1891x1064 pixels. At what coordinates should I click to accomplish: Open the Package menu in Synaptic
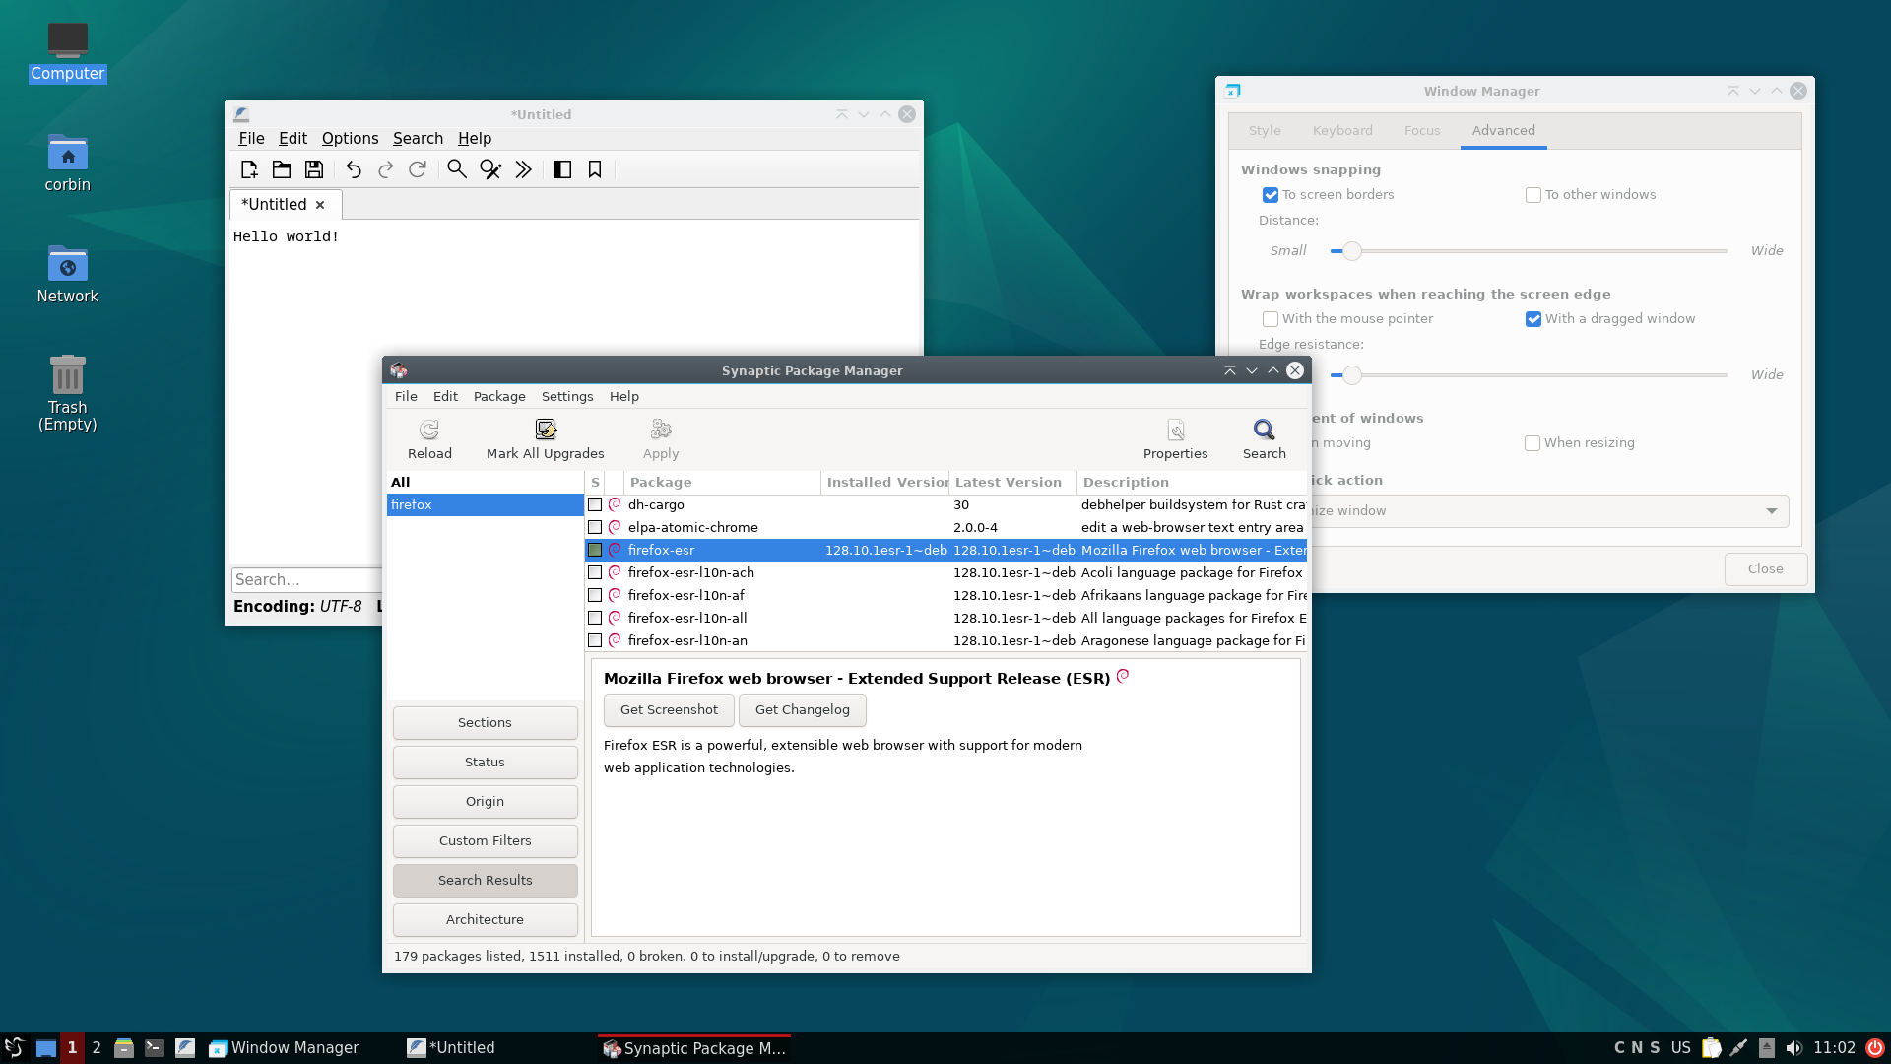(499, 396)
